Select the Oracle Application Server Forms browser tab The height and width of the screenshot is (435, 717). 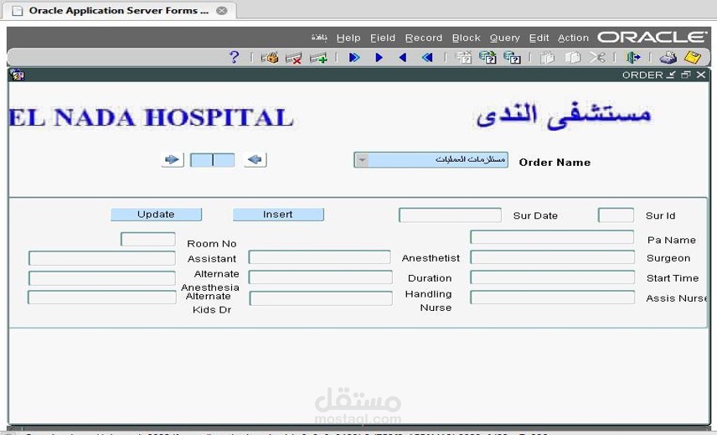point(118,11)
